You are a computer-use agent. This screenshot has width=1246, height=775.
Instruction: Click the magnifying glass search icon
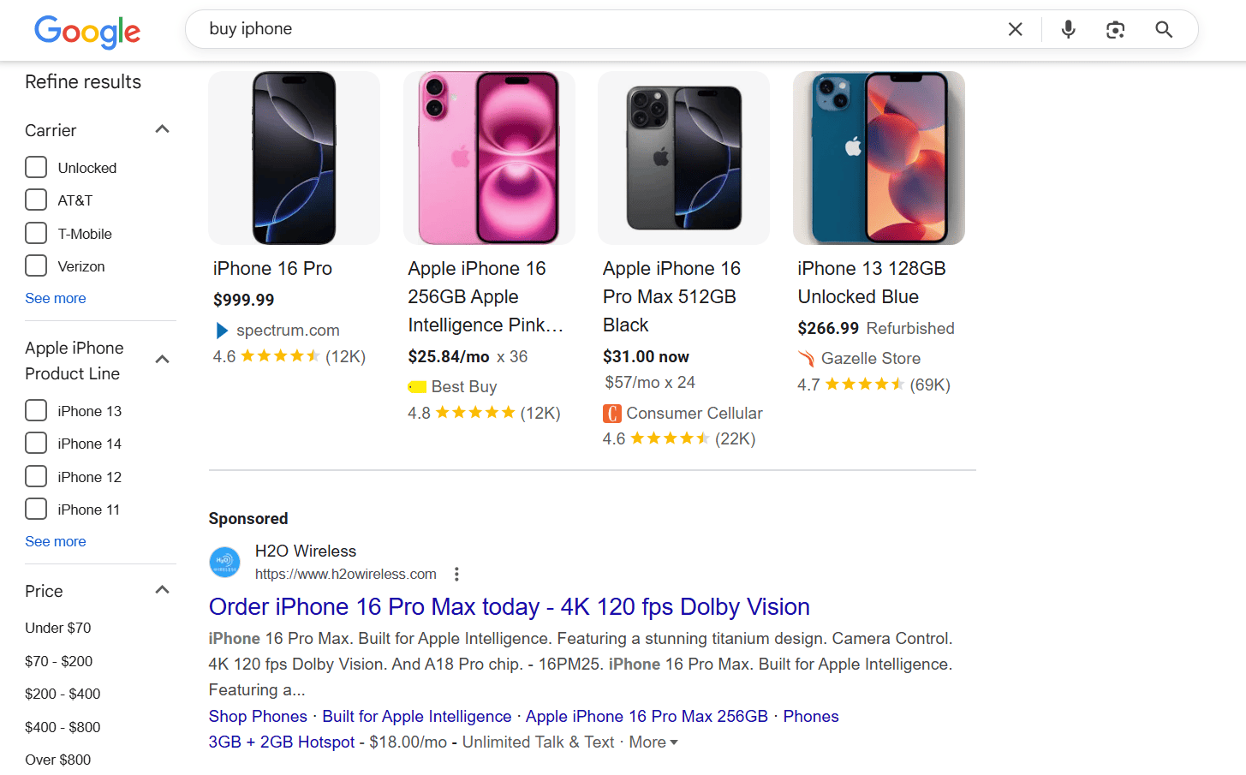pyautogui.click(x=1164, y=28)
